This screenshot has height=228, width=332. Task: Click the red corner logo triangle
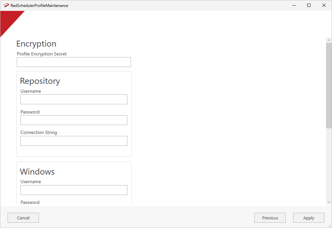pos(9,20)
